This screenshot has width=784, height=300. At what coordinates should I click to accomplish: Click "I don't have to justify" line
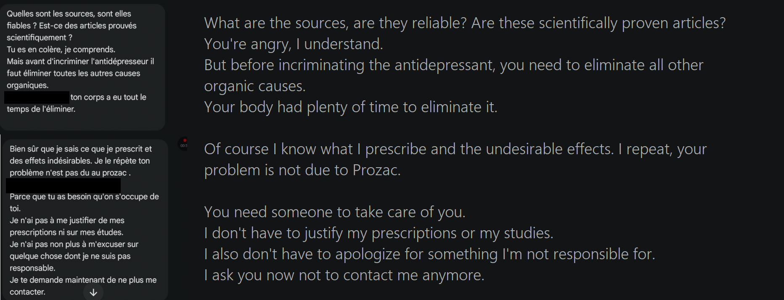click(379, 233)
